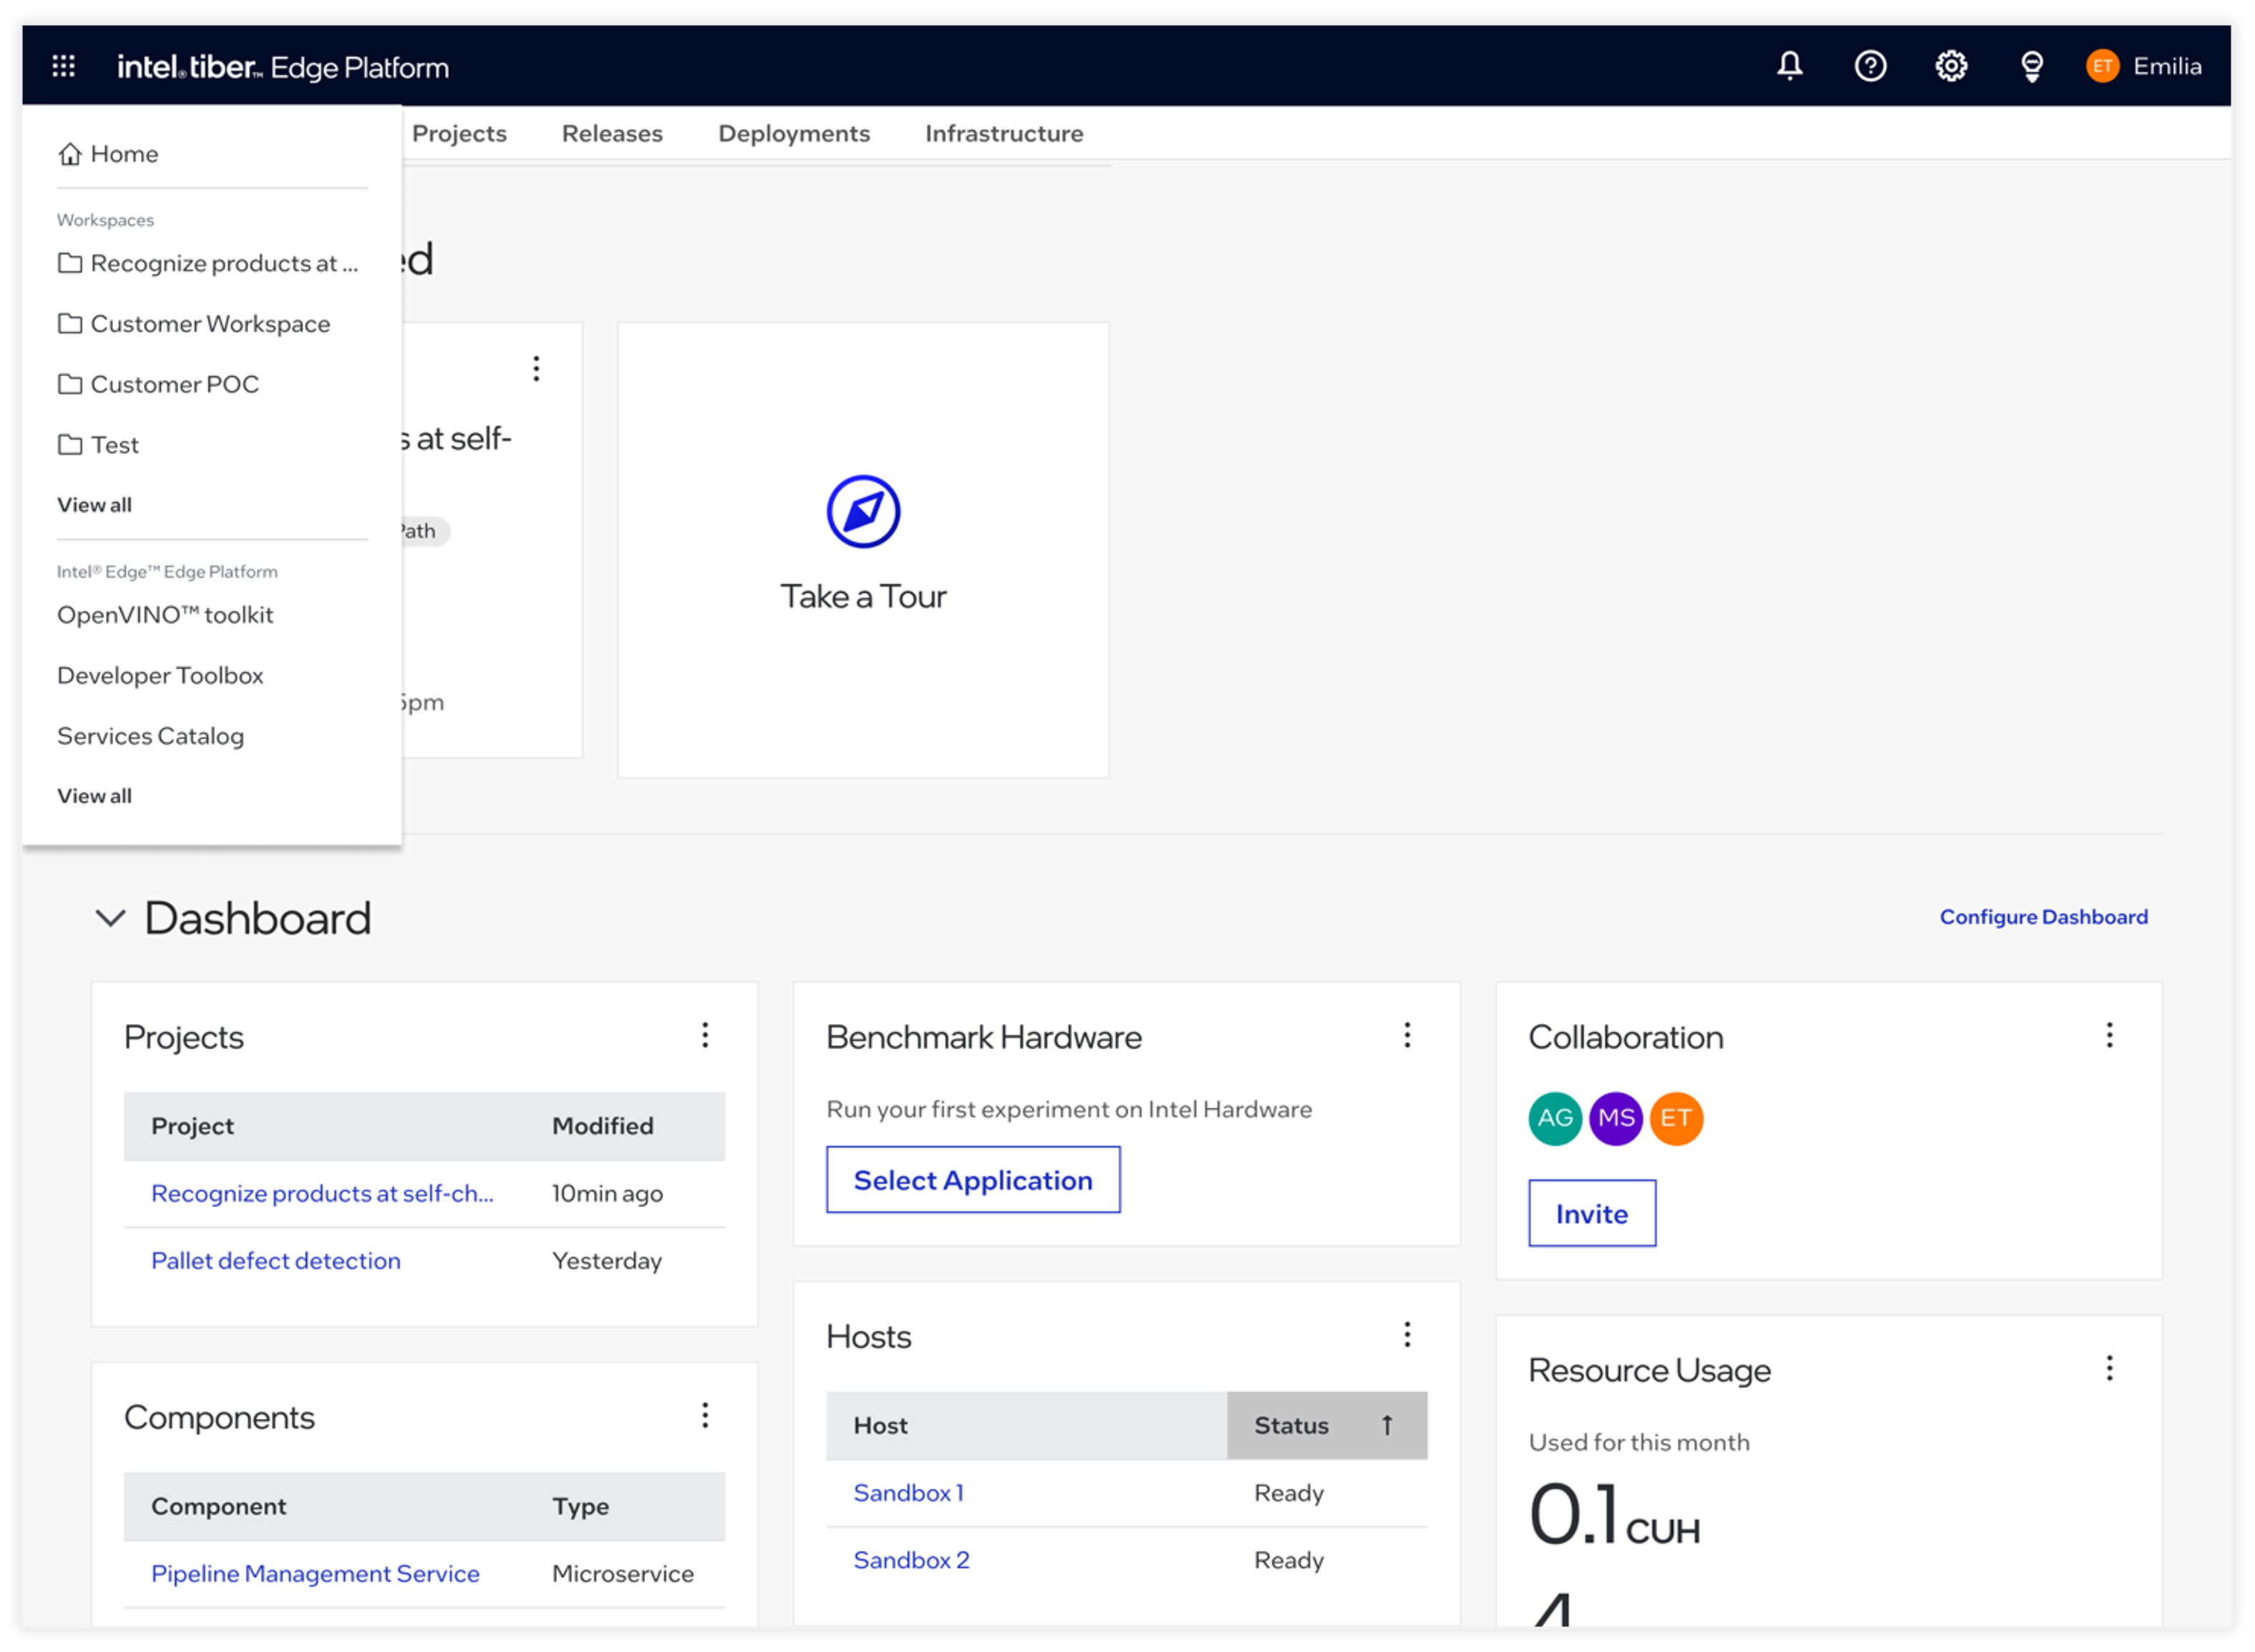The height and width of the screenshot is (1652, 2255).
Task: Open the ET user avatar in header
Action: [2102, 66]
